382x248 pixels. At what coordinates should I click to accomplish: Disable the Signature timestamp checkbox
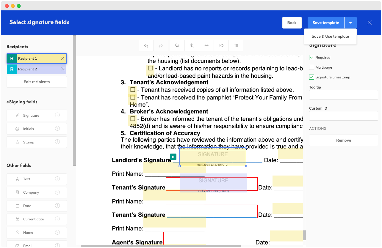click(311, 77)
